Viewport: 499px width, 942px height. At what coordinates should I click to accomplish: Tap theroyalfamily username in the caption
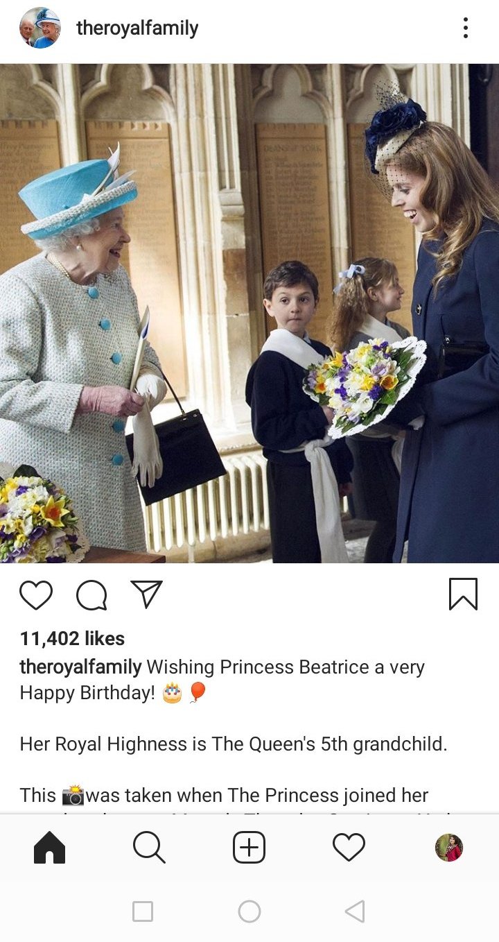pyautogui.click(x=80, y=667)
